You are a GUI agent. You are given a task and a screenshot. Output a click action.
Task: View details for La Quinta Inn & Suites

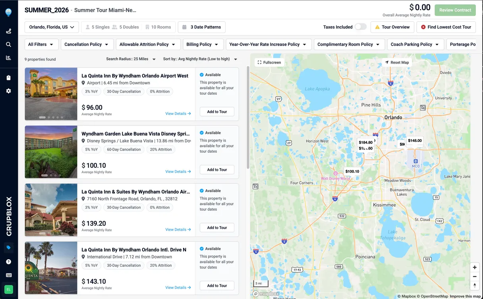pyautogui.click(x=178, y=230)
